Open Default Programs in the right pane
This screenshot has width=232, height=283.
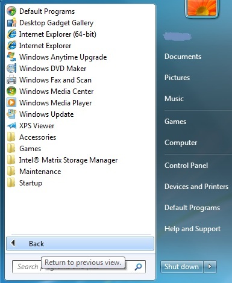(192, 208)
